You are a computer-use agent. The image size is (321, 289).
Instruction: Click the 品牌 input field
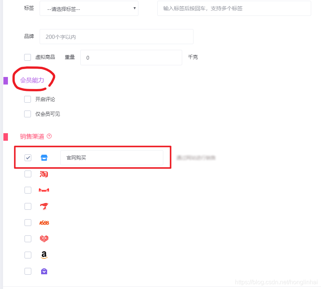116,37
